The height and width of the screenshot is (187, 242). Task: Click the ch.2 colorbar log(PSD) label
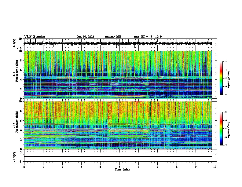click(x=229, y=130)
